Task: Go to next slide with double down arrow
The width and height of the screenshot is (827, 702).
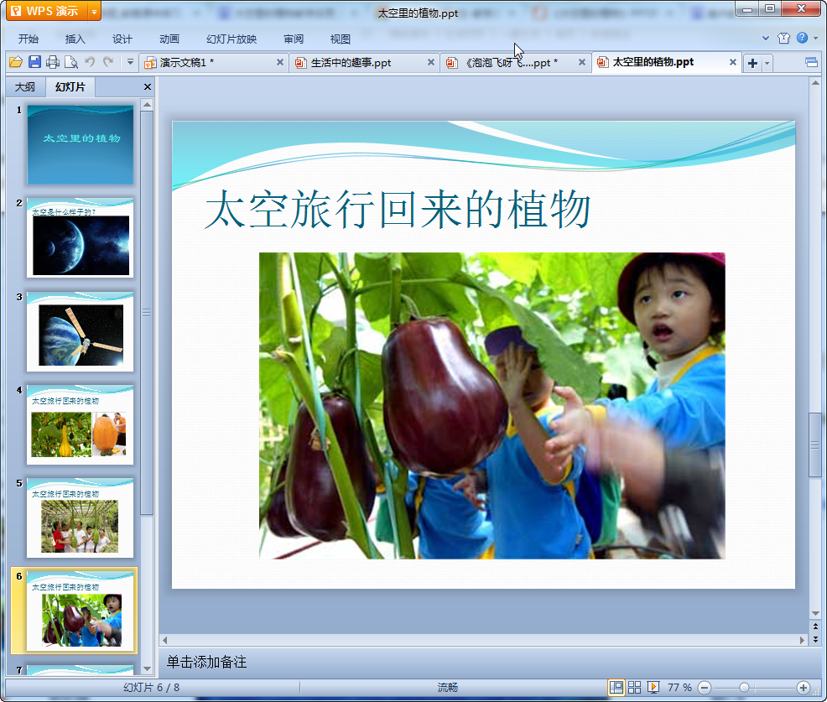Action: coord(815,639)
